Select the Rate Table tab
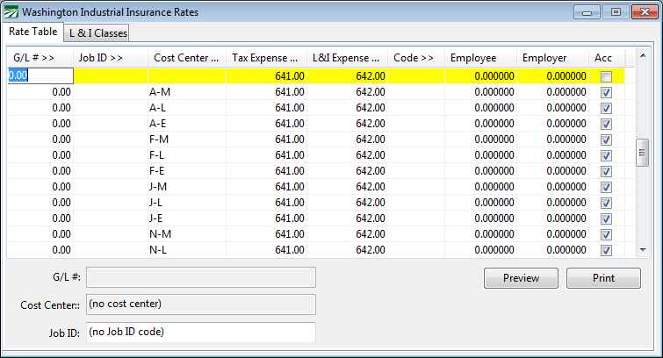Screen dimensions: 663x358 33,32
